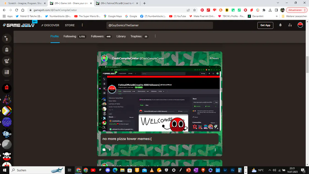Open the post screenshot image

[x=160, y=98]
